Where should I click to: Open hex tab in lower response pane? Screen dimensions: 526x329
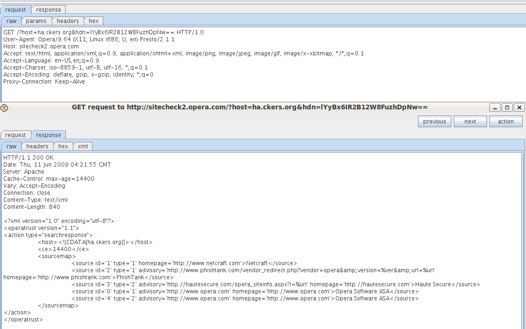[63, 146]
